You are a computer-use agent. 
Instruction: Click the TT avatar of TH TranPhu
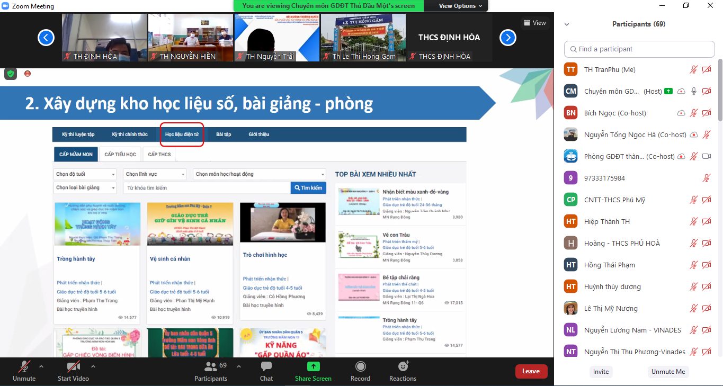pyautogui.click(x=570, y=69)
